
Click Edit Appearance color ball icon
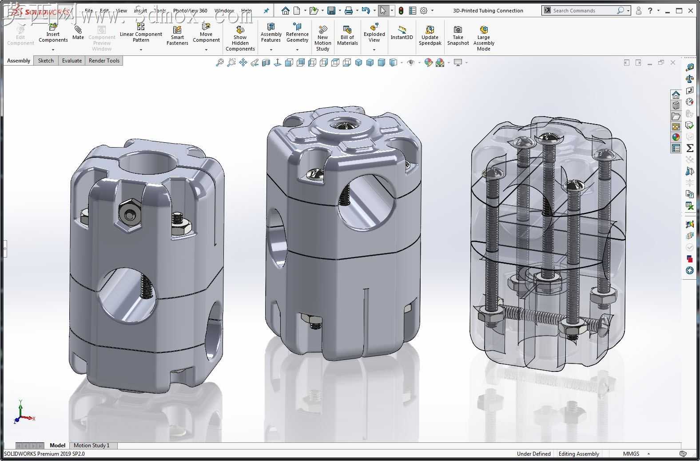[428, 63]
